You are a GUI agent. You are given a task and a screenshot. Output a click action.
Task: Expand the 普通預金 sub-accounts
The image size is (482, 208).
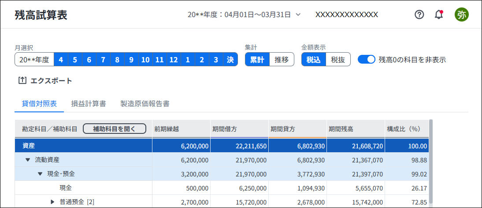click(x=53, y=202)
